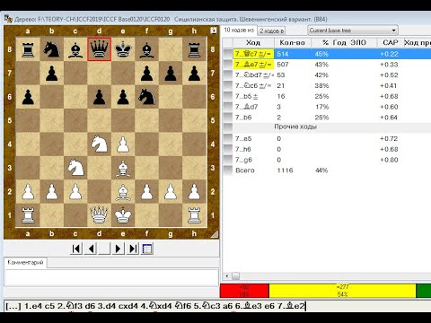Select the highlighted black queen on d8
Image resolution: width=431 pixels, height=323 pixels.
click(99, 49)
